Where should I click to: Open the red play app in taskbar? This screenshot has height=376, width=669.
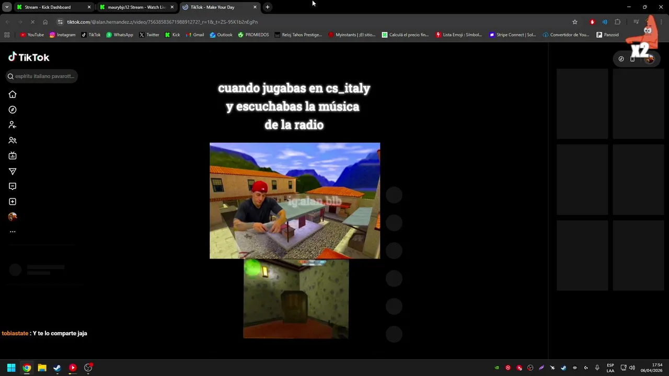click(73, 368)
